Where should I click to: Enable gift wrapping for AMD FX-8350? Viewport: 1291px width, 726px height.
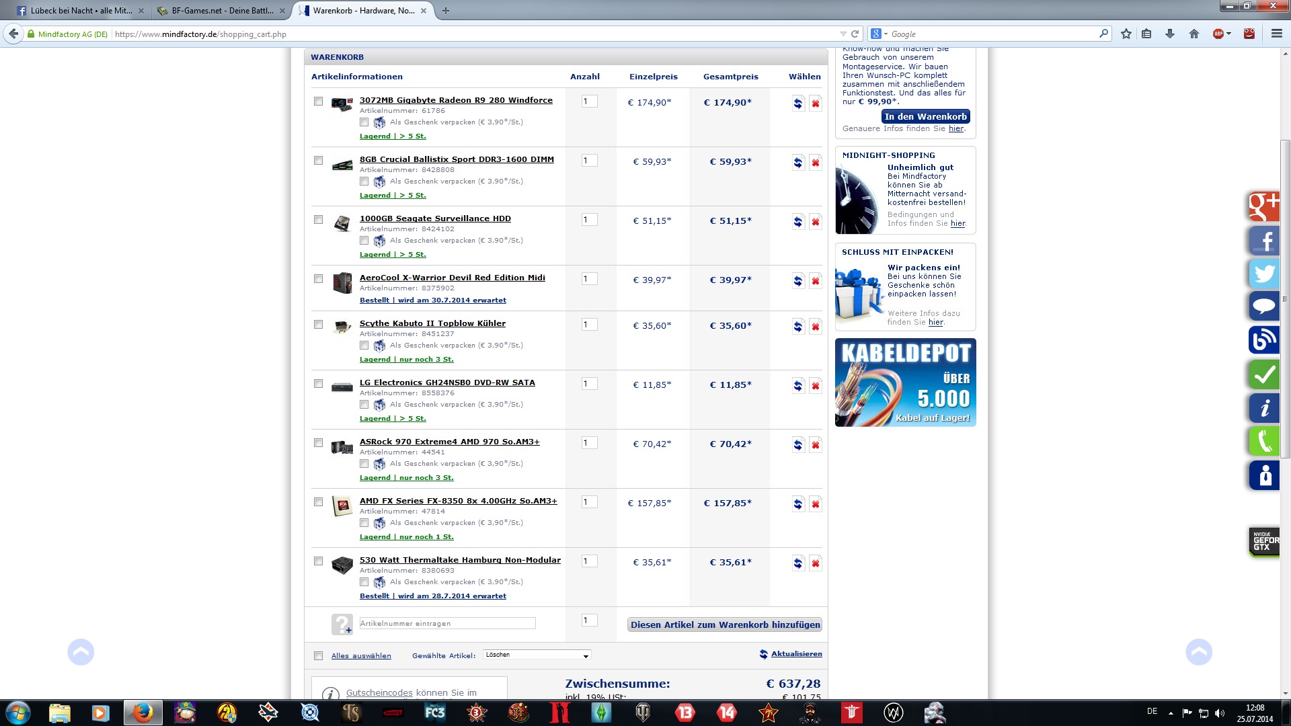[364, 523]
